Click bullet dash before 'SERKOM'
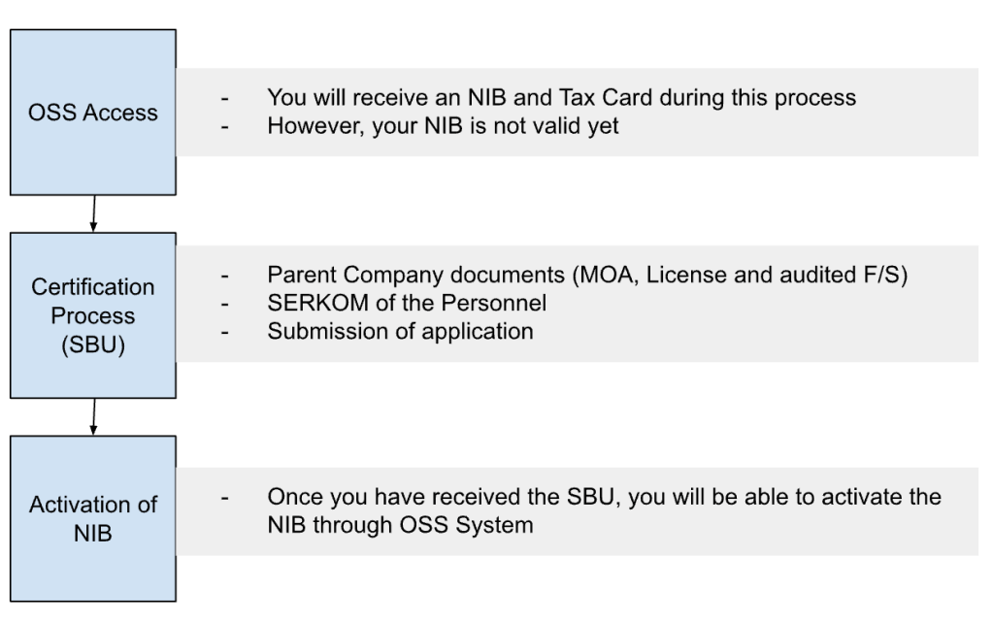 pos(225,305)
